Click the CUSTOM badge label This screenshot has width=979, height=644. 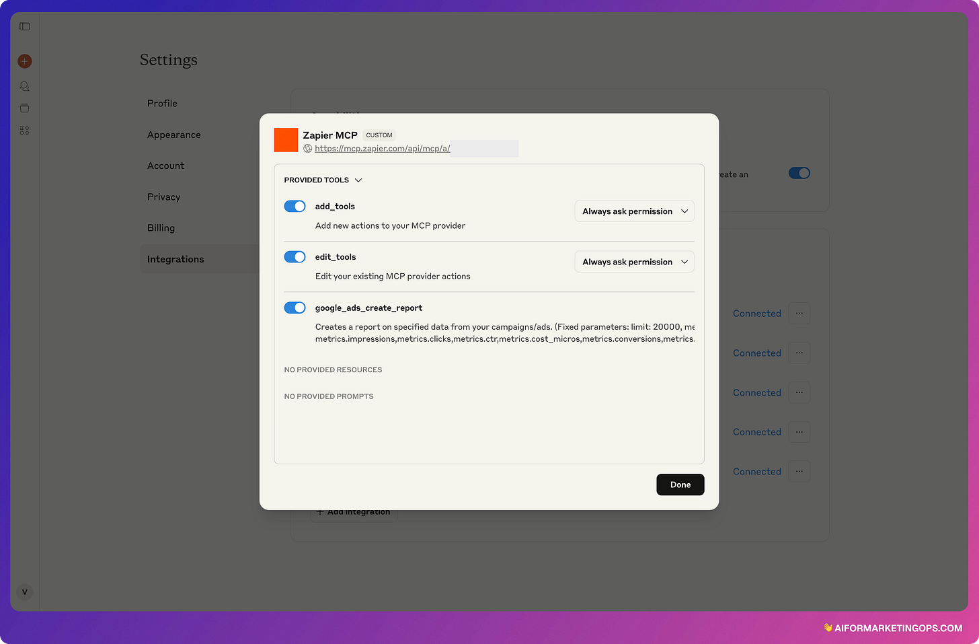click(379, 135)
